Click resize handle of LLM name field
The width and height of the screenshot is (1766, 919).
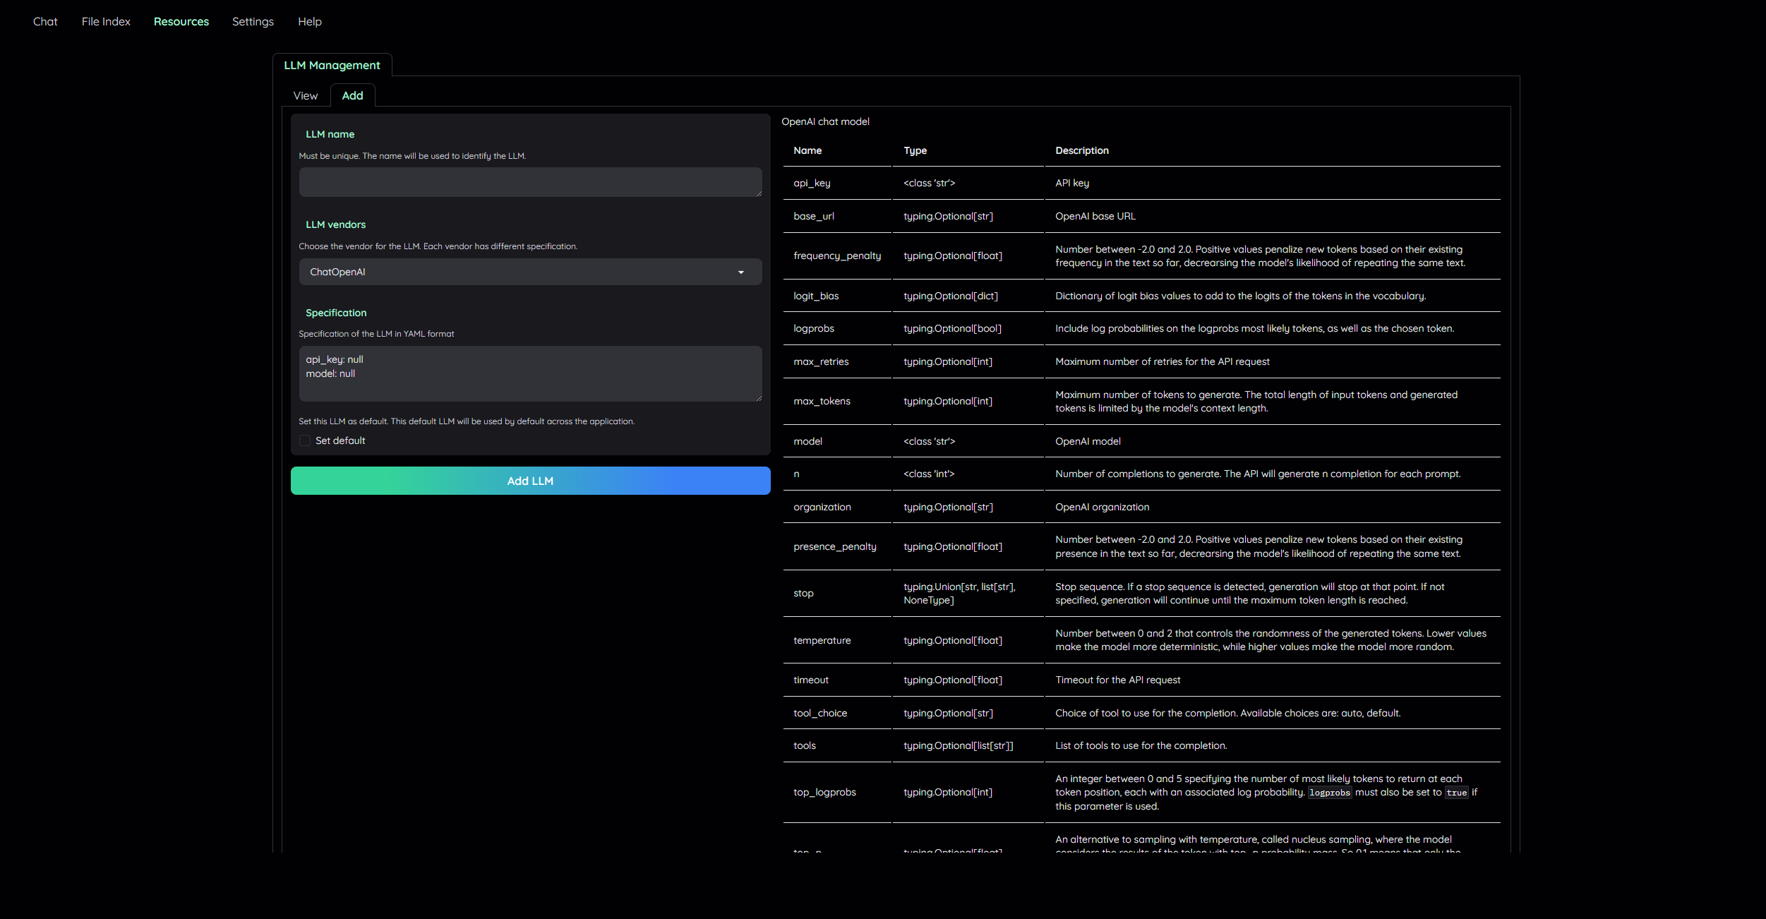759,193
